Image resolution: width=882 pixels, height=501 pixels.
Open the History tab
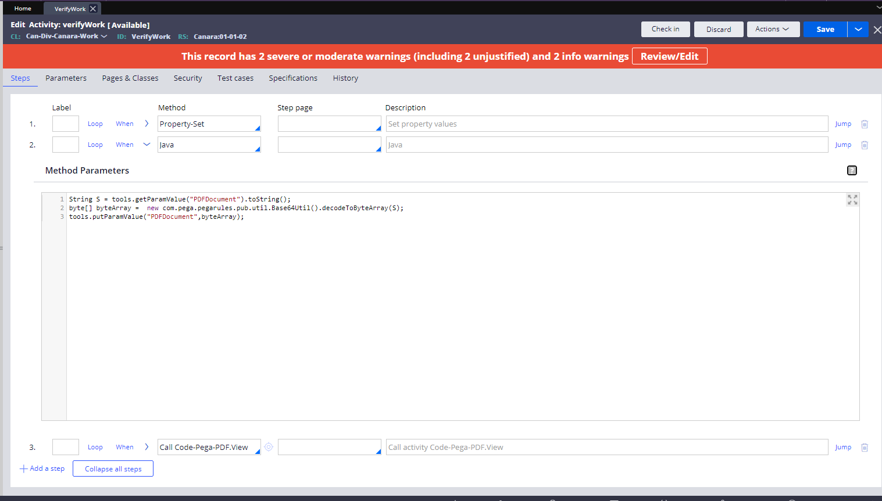tap(345, 78)
